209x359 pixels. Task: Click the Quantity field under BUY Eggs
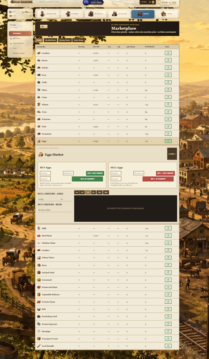pos(45,173)
